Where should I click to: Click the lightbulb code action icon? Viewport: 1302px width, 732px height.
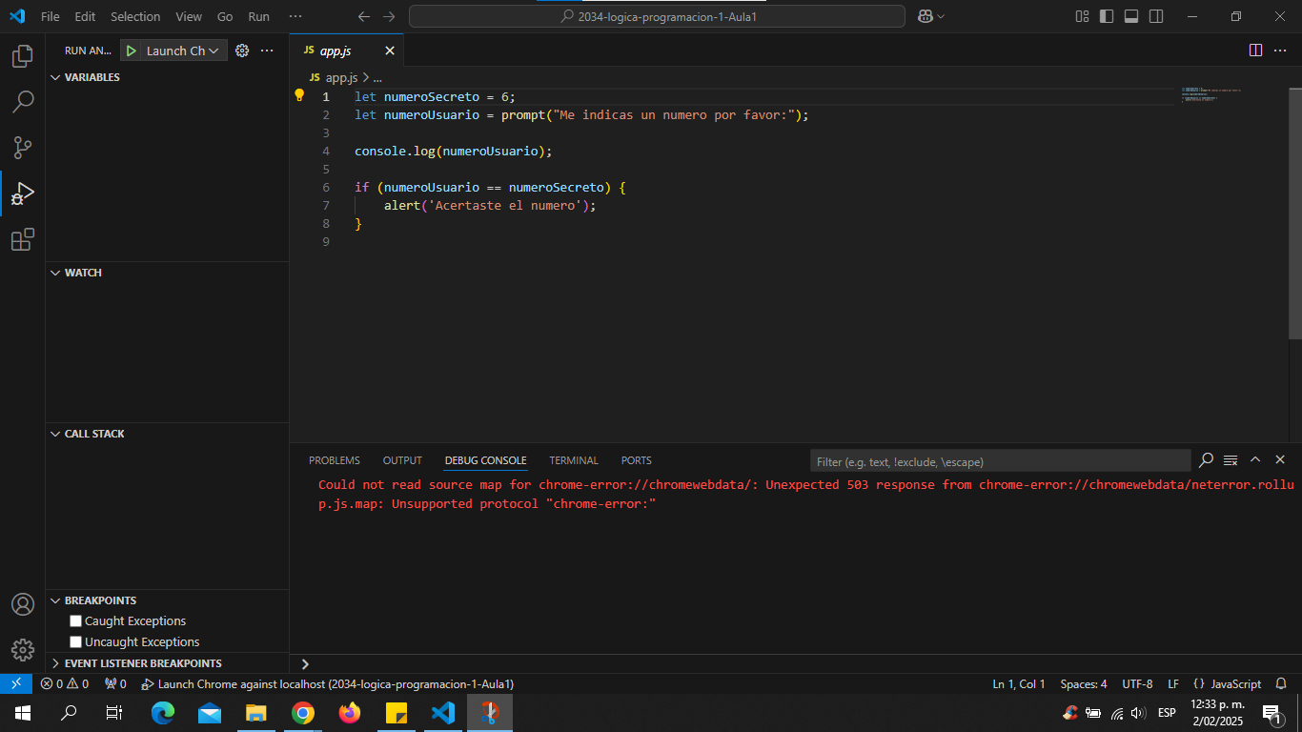click(298, 95)
